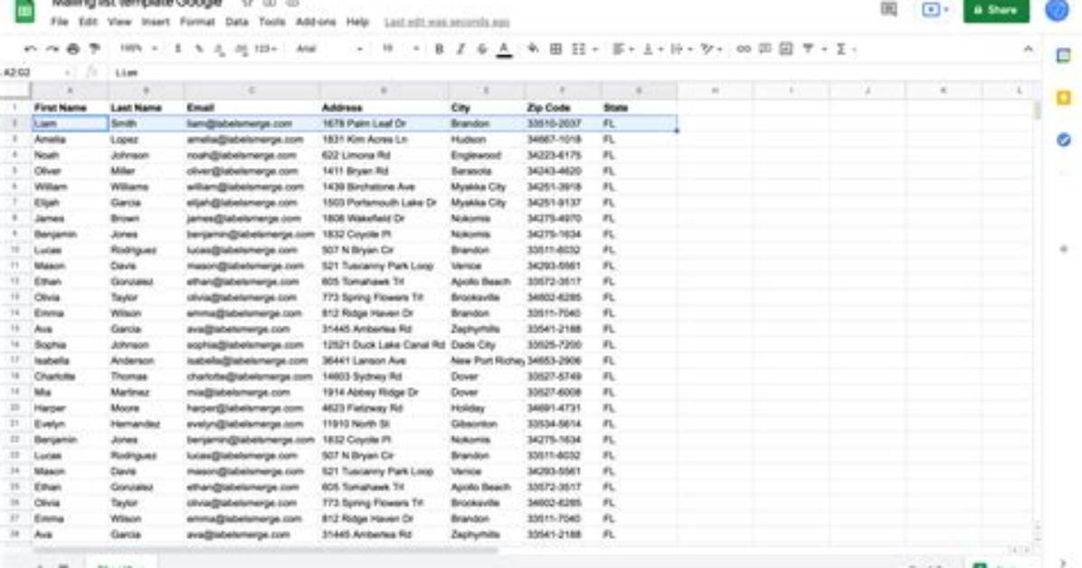Open Google Tasks side panel
1082x568 pixels.
[1063, 139]
